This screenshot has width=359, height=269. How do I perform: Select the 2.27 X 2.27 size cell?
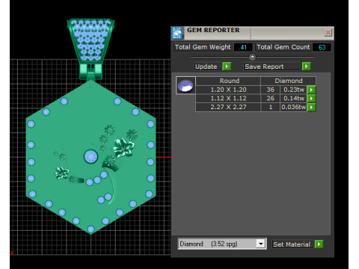228,107
